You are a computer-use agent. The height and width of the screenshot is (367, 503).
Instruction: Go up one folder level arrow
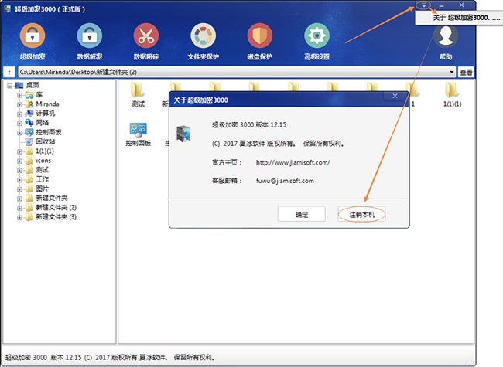coord(9,73)
